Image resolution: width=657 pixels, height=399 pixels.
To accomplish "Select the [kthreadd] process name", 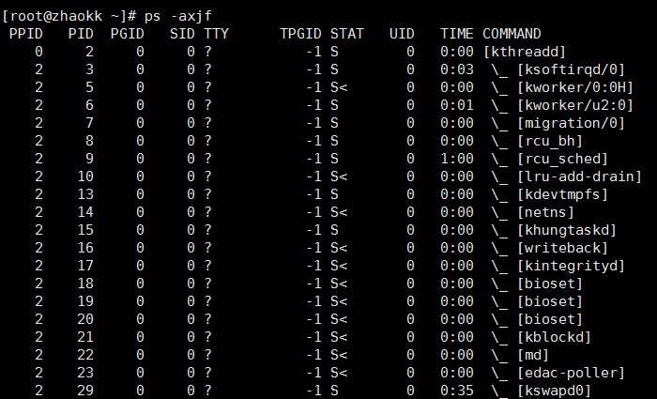I will (525, 52).
